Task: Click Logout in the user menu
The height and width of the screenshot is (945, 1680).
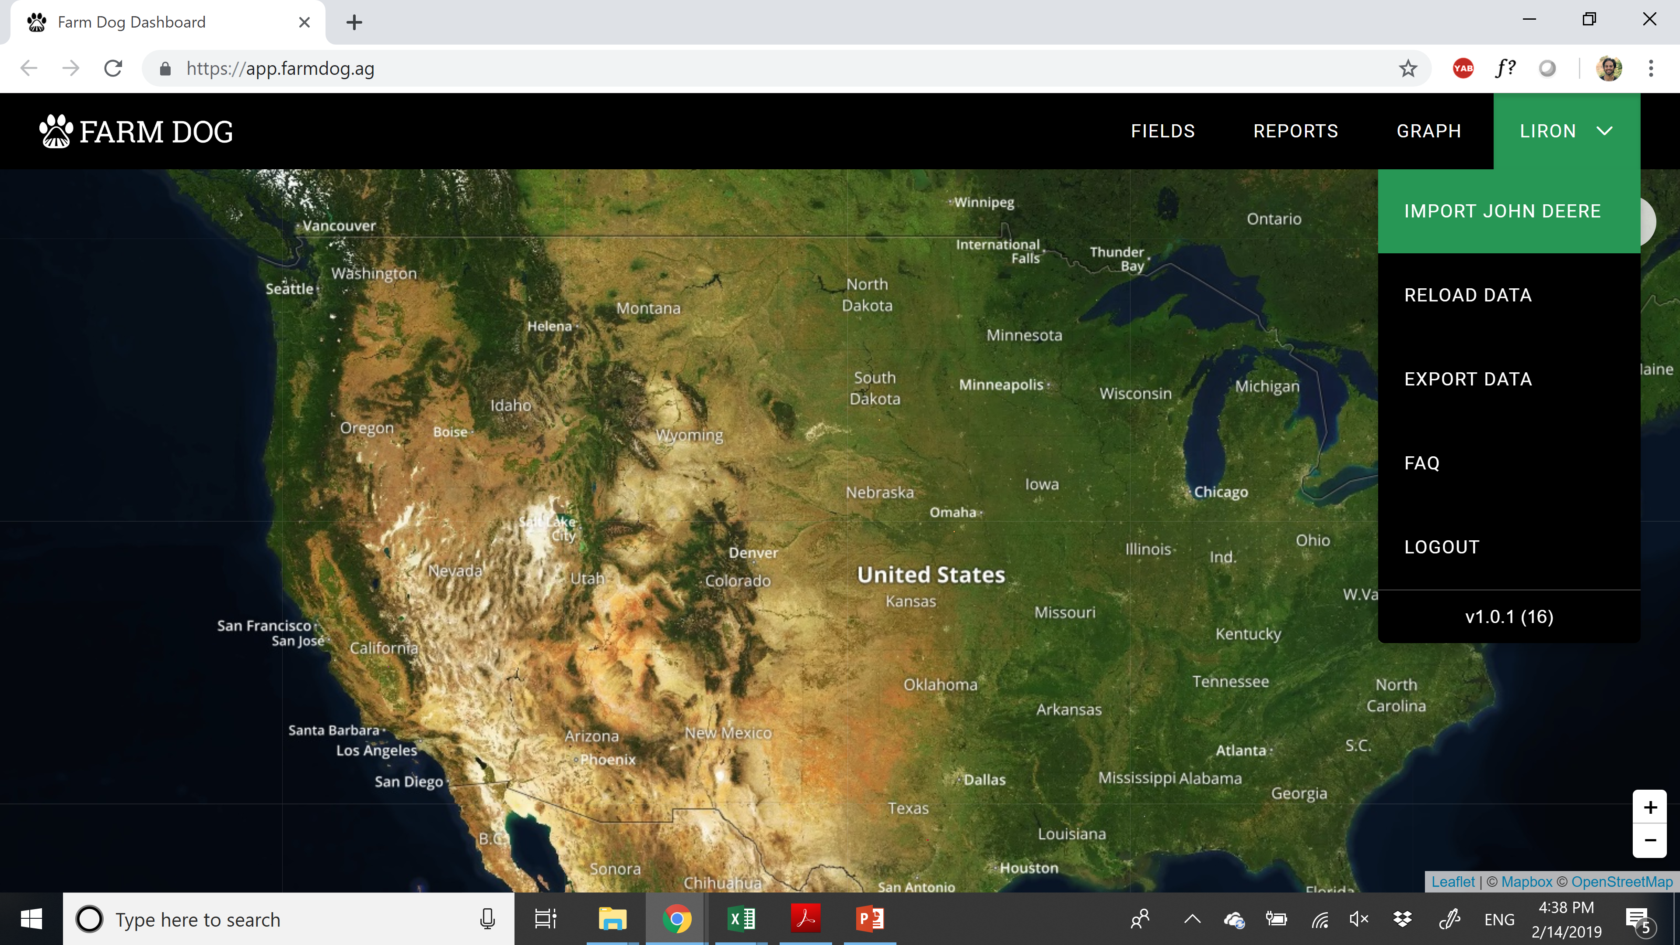Action: (1508, 546)
